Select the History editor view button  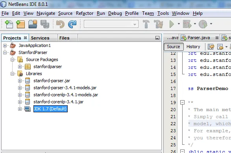[193, 47]
